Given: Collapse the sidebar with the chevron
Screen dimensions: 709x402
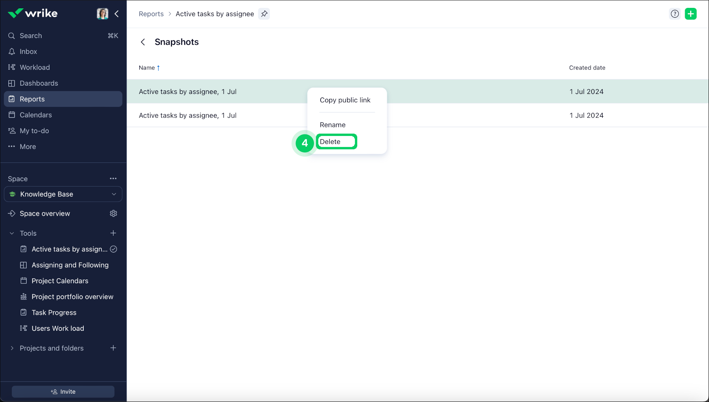Looking at the screenshot, I should 117,14.
